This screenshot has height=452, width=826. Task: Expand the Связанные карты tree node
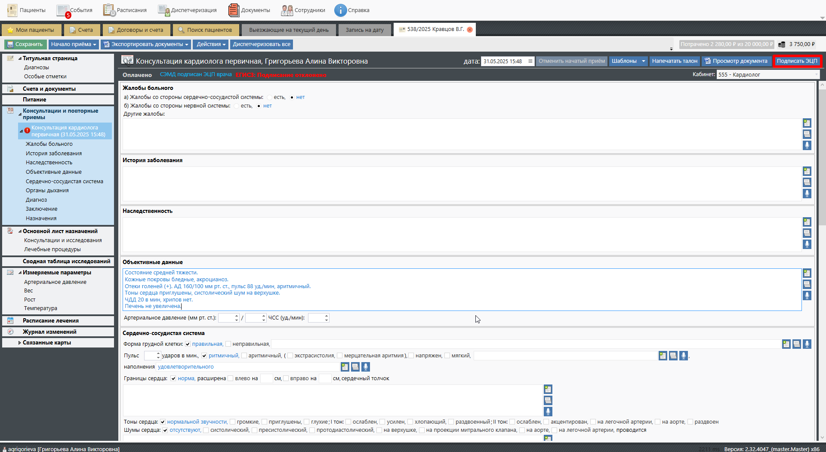19,343
